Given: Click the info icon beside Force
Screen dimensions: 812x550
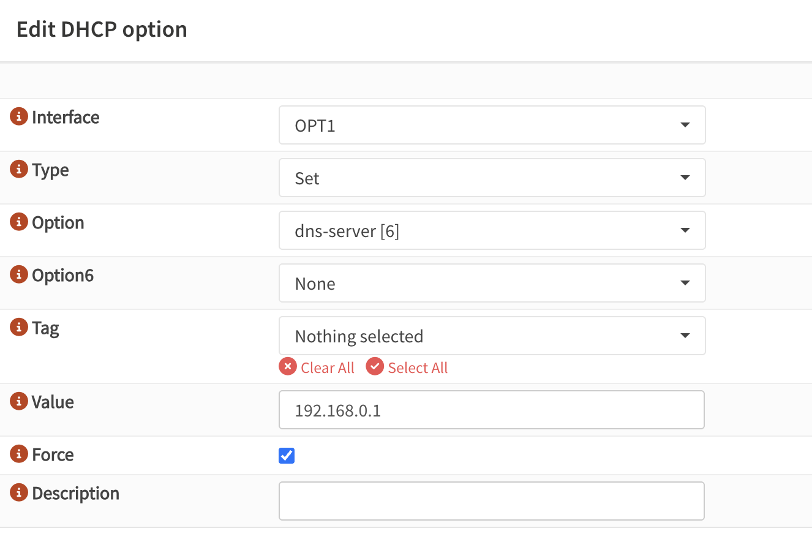Looking at the screenshot, I should 19,453.
